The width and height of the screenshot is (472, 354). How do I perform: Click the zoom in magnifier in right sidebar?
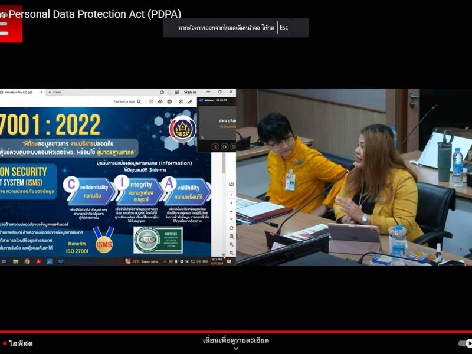[x=231, y=244]
